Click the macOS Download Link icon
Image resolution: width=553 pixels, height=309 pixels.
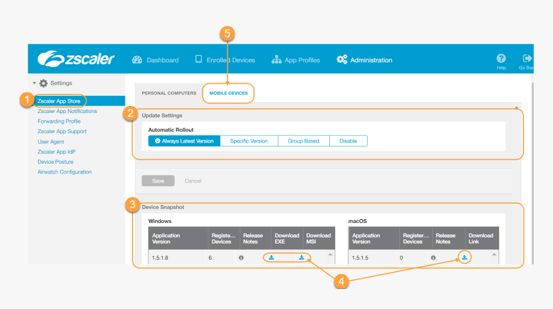[464, 258]
